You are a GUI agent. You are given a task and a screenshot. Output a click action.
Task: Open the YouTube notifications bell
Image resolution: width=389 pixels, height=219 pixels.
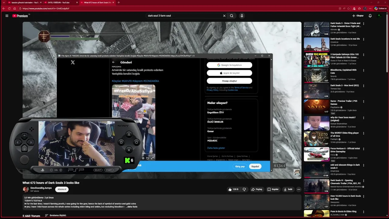pyautogui.click(x=370, y=16)
